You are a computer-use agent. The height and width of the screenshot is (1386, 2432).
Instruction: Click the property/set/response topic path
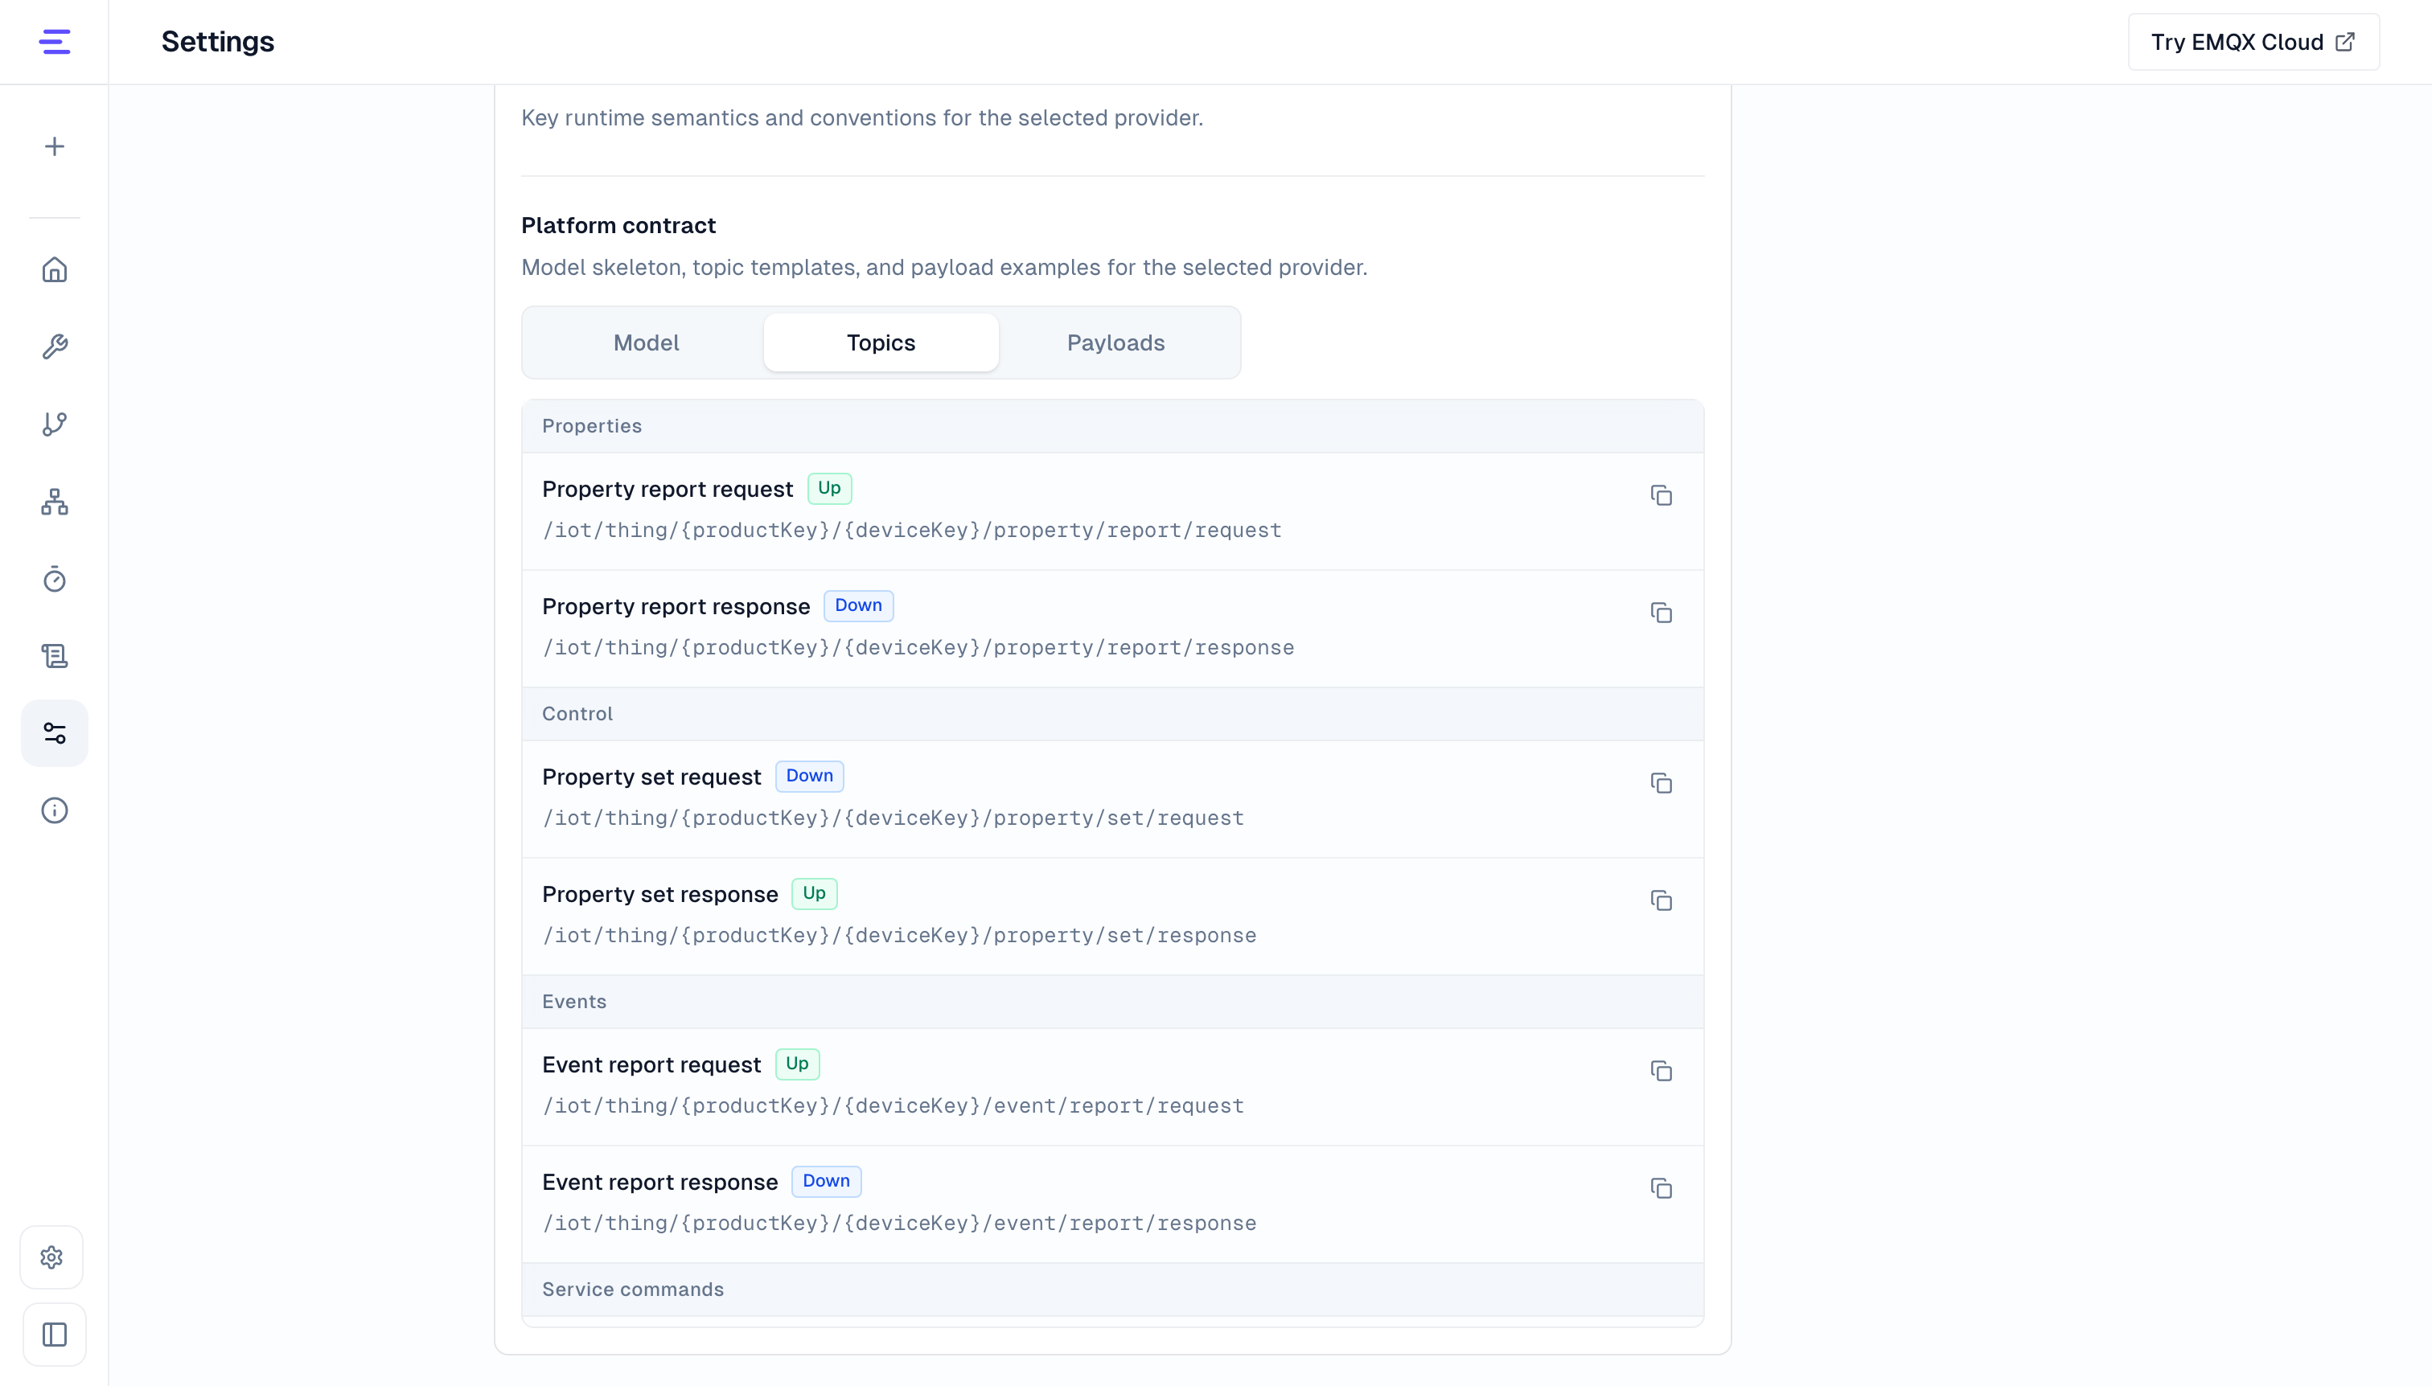899,935
